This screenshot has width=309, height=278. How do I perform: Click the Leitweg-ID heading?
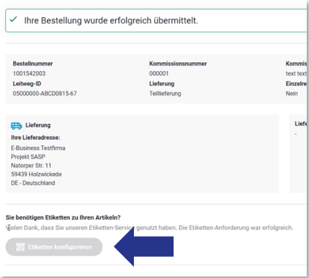click(x=27, y=84)
